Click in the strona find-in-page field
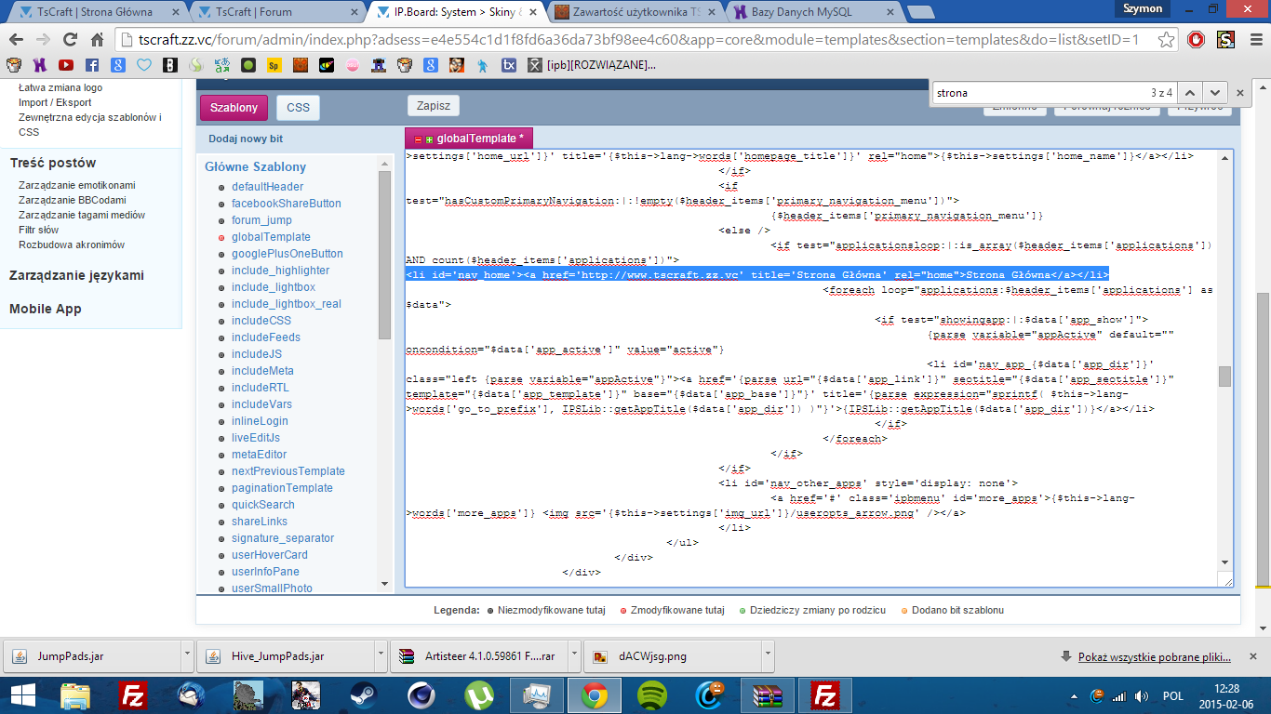Viewport: 1271px width, 714px height. [1037, 93]
